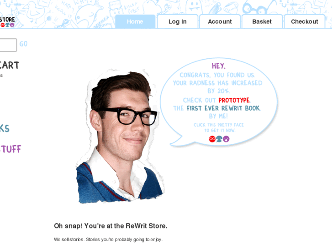Click the teal skull icon in speech bubble
Viewport: 332px width, 248px height.
[x=219, y=139]
